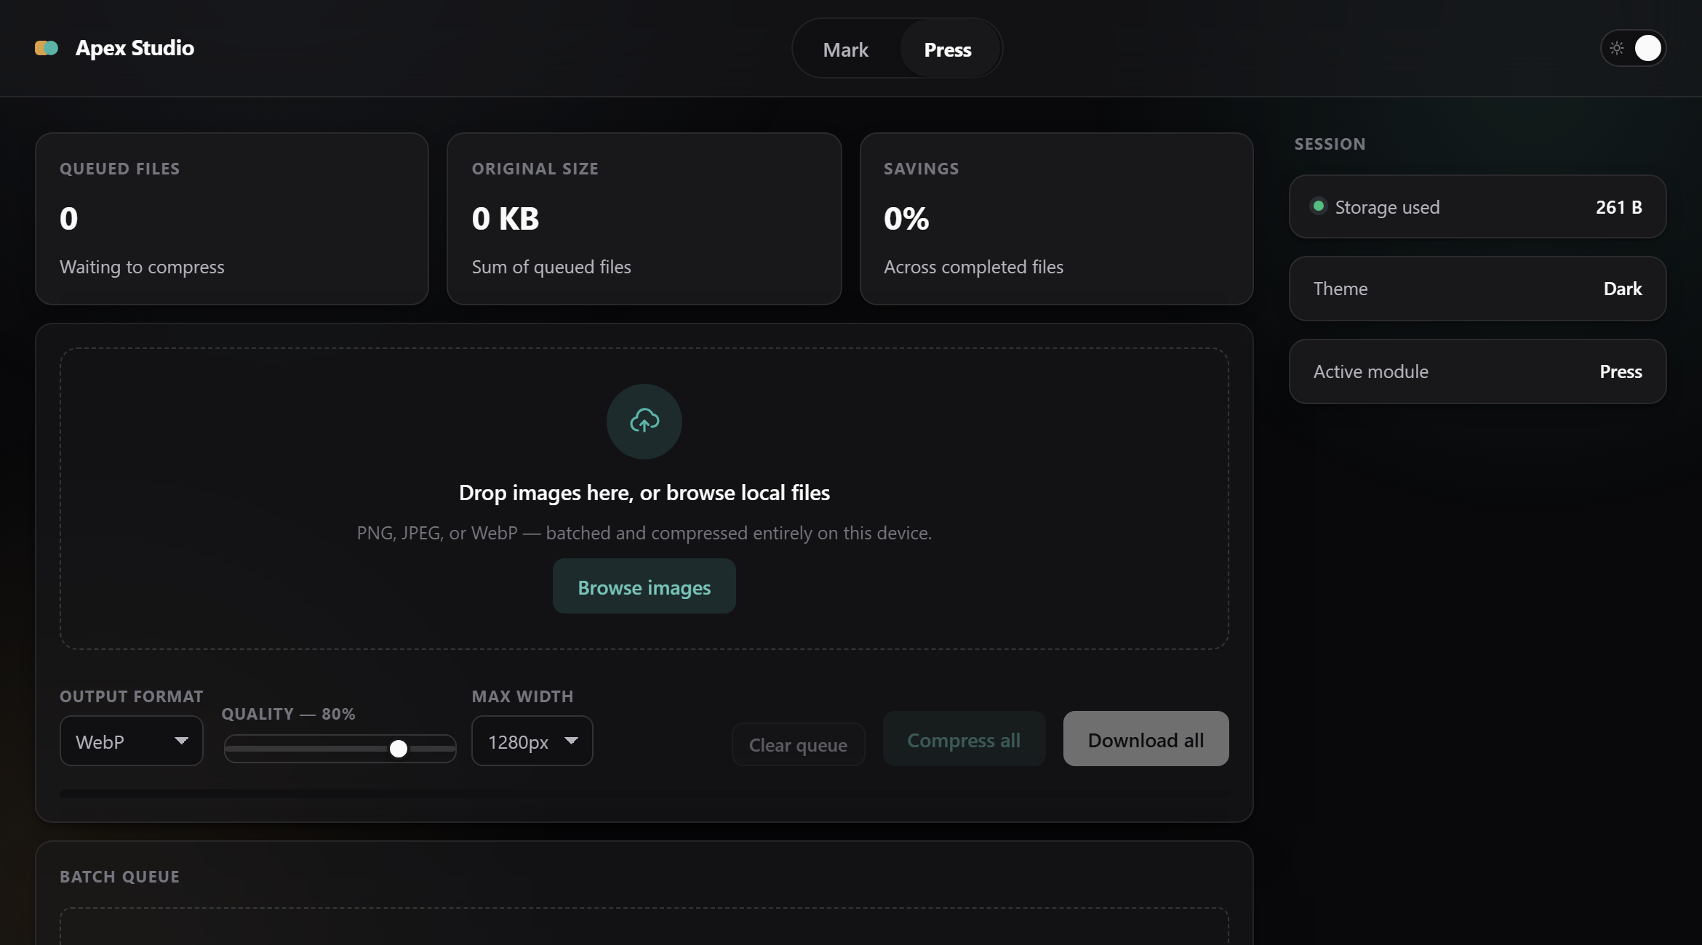
Task: Click the Quality slider handle
Action: pyautogui.click(x=399, y=749)
